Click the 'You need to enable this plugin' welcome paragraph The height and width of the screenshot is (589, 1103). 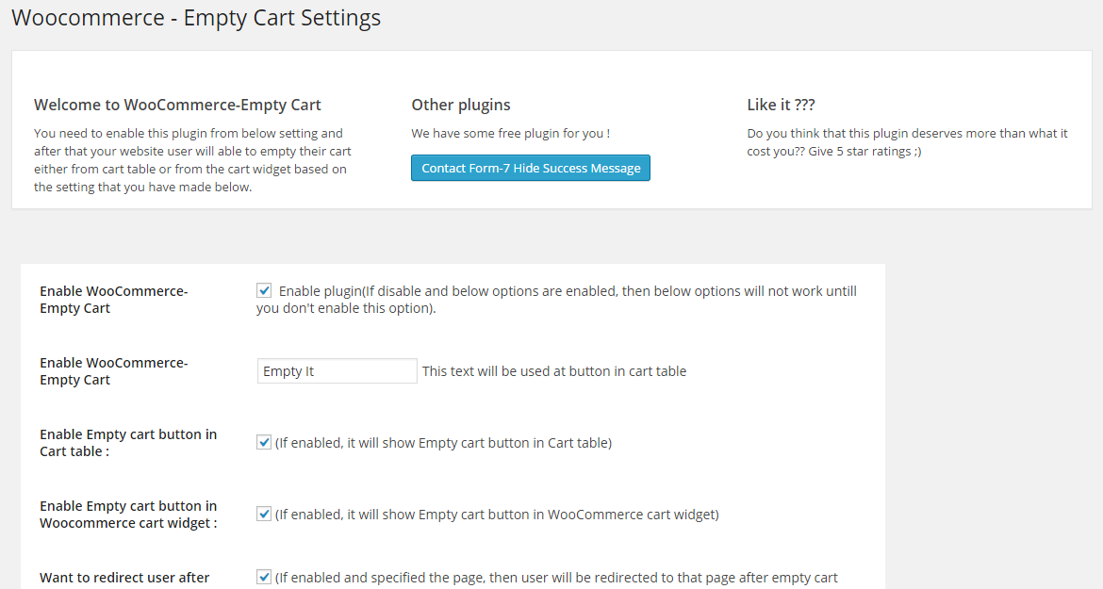[x=192, y=160]
